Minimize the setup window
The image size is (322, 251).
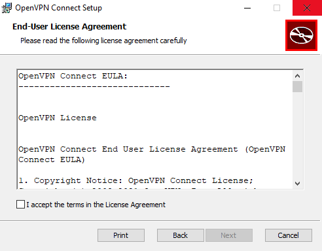[247, 8]
